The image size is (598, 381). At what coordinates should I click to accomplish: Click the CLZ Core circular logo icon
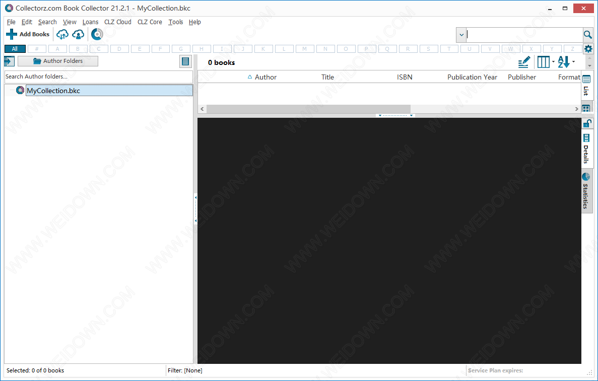[97, 34]
